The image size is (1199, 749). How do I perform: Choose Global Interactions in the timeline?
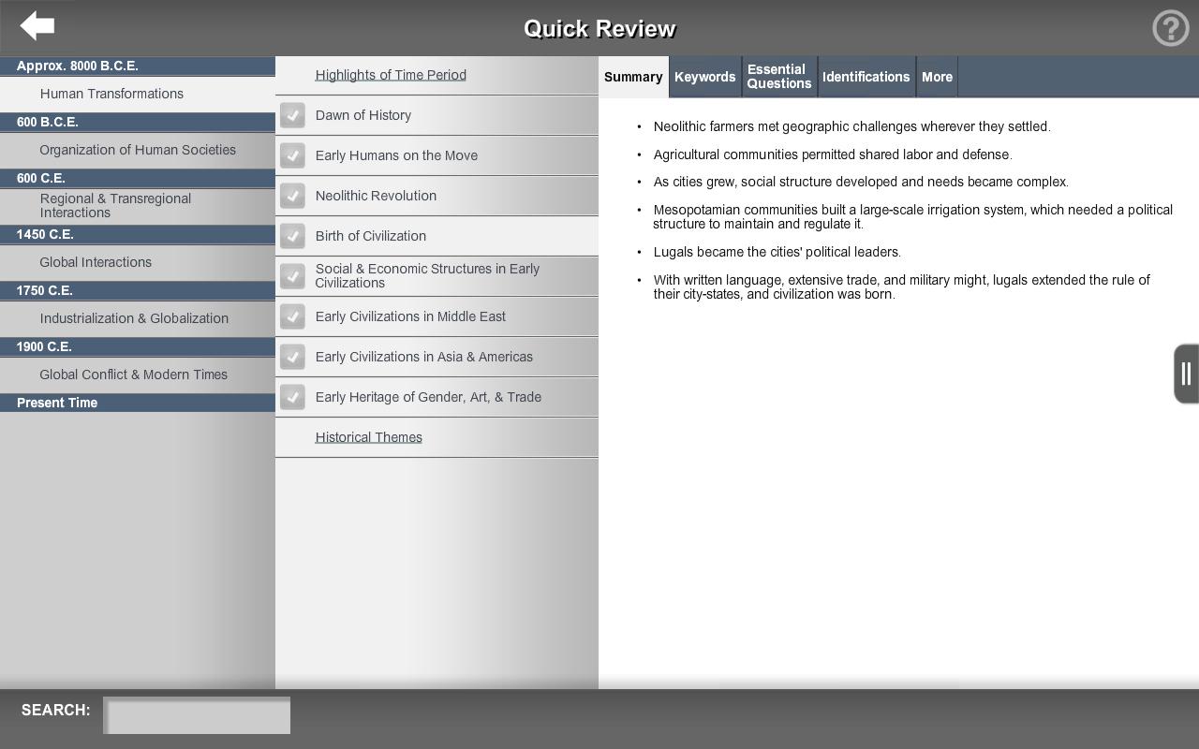[x=96, y=262]
